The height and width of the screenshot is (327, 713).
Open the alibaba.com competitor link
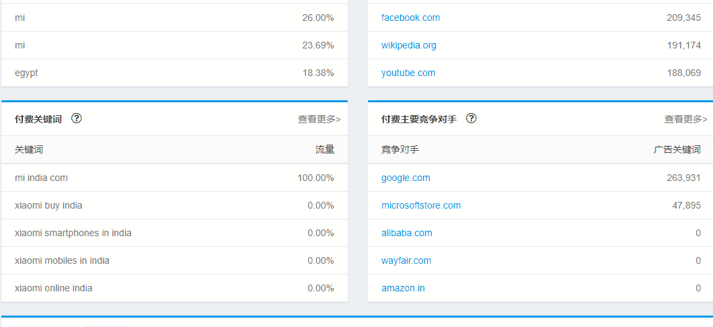pyautogui.click(x=407, y=233)
